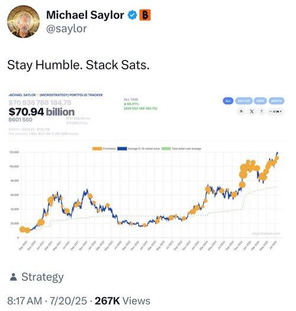Toggle the orange Purchases legend swatch

[x=97, y=148]
